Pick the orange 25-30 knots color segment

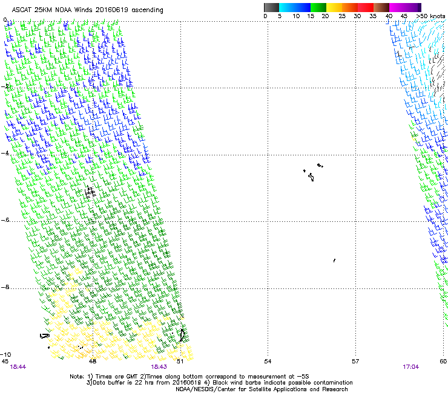350,7
